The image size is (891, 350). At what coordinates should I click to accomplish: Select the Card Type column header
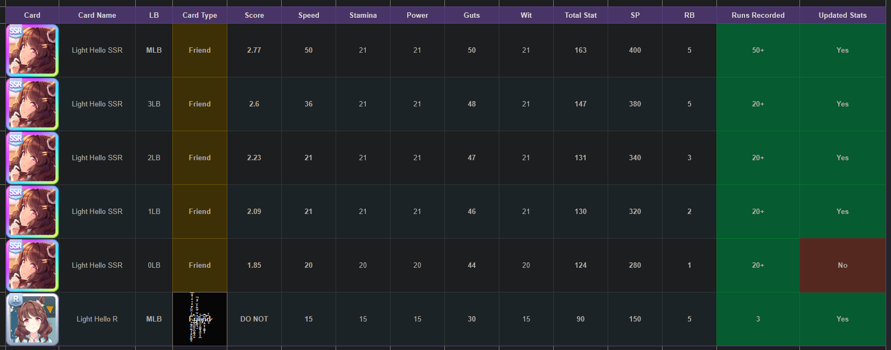click(200, 15)
